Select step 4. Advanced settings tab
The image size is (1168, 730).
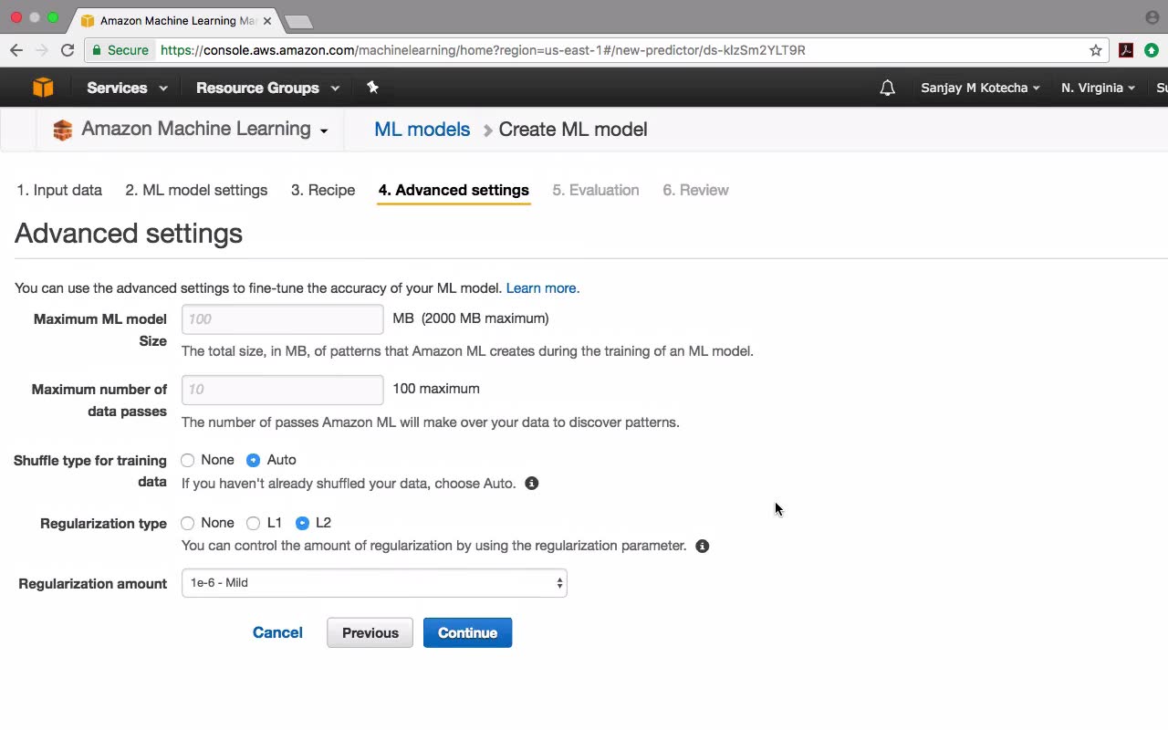454,191
